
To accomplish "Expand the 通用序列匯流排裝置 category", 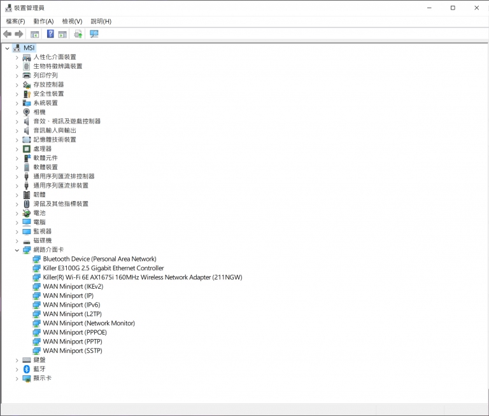I will click(17, 186).
